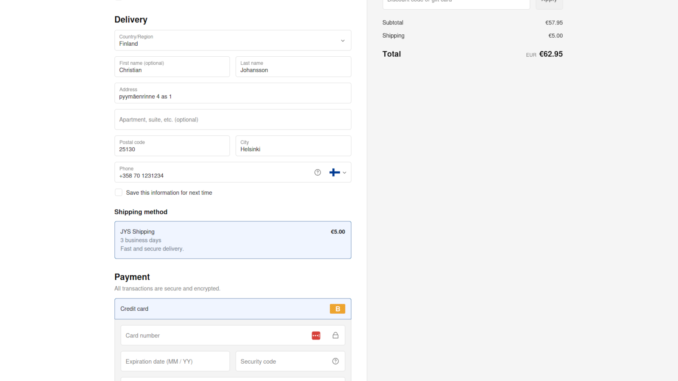Viewport: 678px width, 381px height.
Task: Focus the Address field
Action: pyautogui.click(x=233, y=93)
